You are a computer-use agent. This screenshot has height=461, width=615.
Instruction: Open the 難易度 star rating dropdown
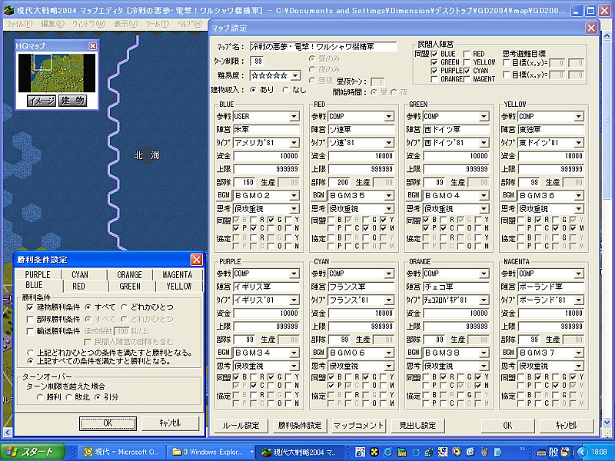tap(295, 75)
